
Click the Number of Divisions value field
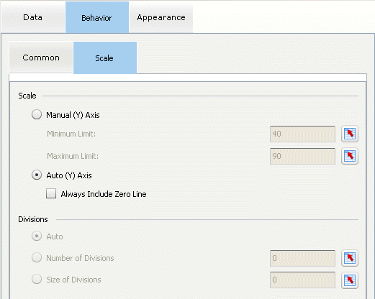click(302, 258)
